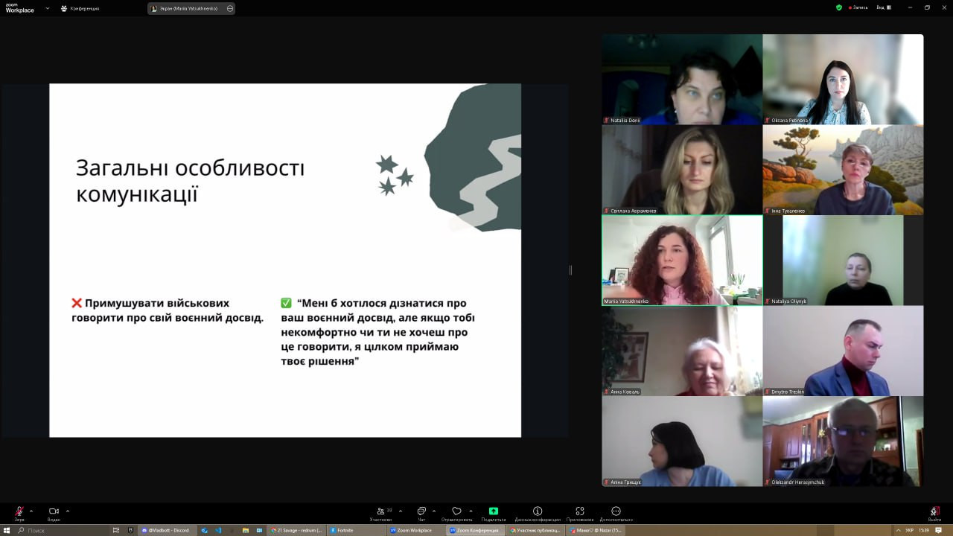Click the Leave meeting button

pyautogui.click(x=934, y=512)
